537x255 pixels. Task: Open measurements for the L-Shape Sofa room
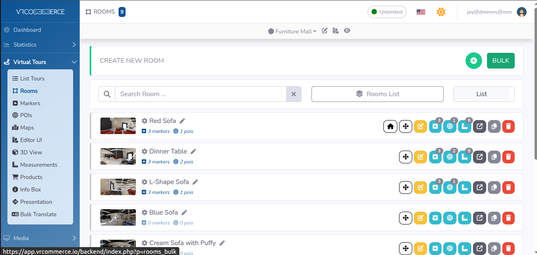(465, 188)
